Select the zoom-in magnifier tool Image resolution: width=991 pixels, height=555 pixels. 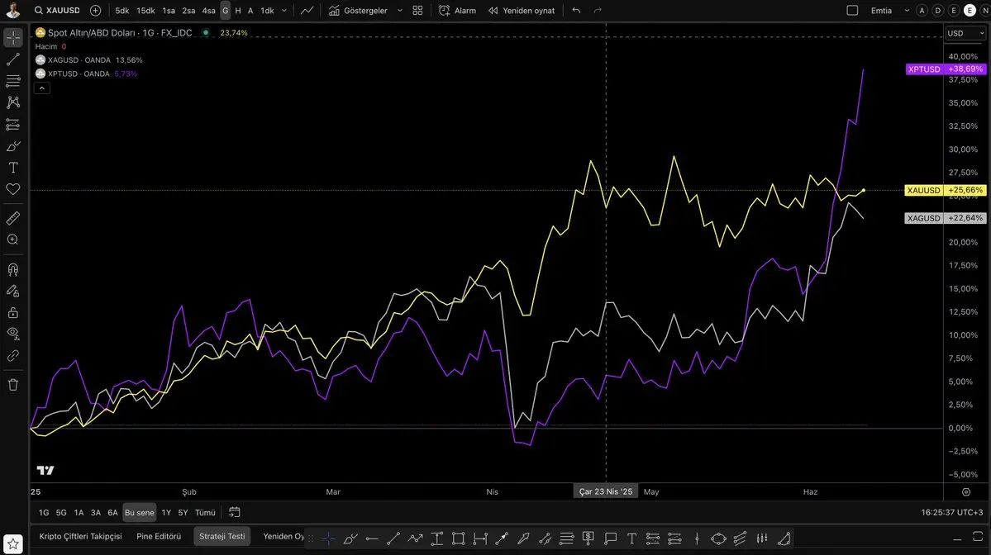coord(13,240)
